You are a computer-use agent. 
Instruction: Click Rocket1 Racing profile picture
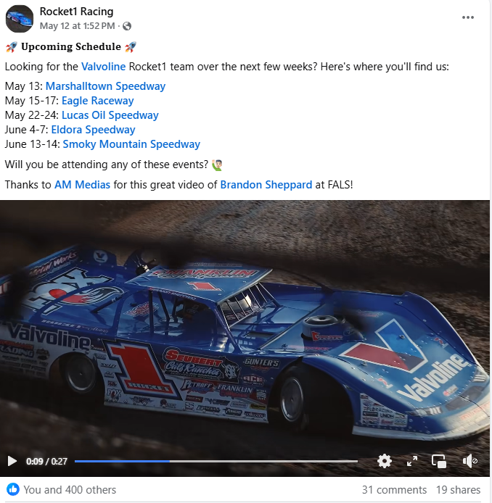click(20, 19)
